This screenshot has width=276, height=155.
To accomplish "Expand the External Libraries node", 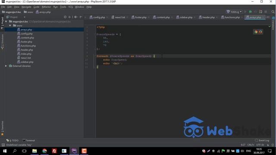I will click(6, 66).
